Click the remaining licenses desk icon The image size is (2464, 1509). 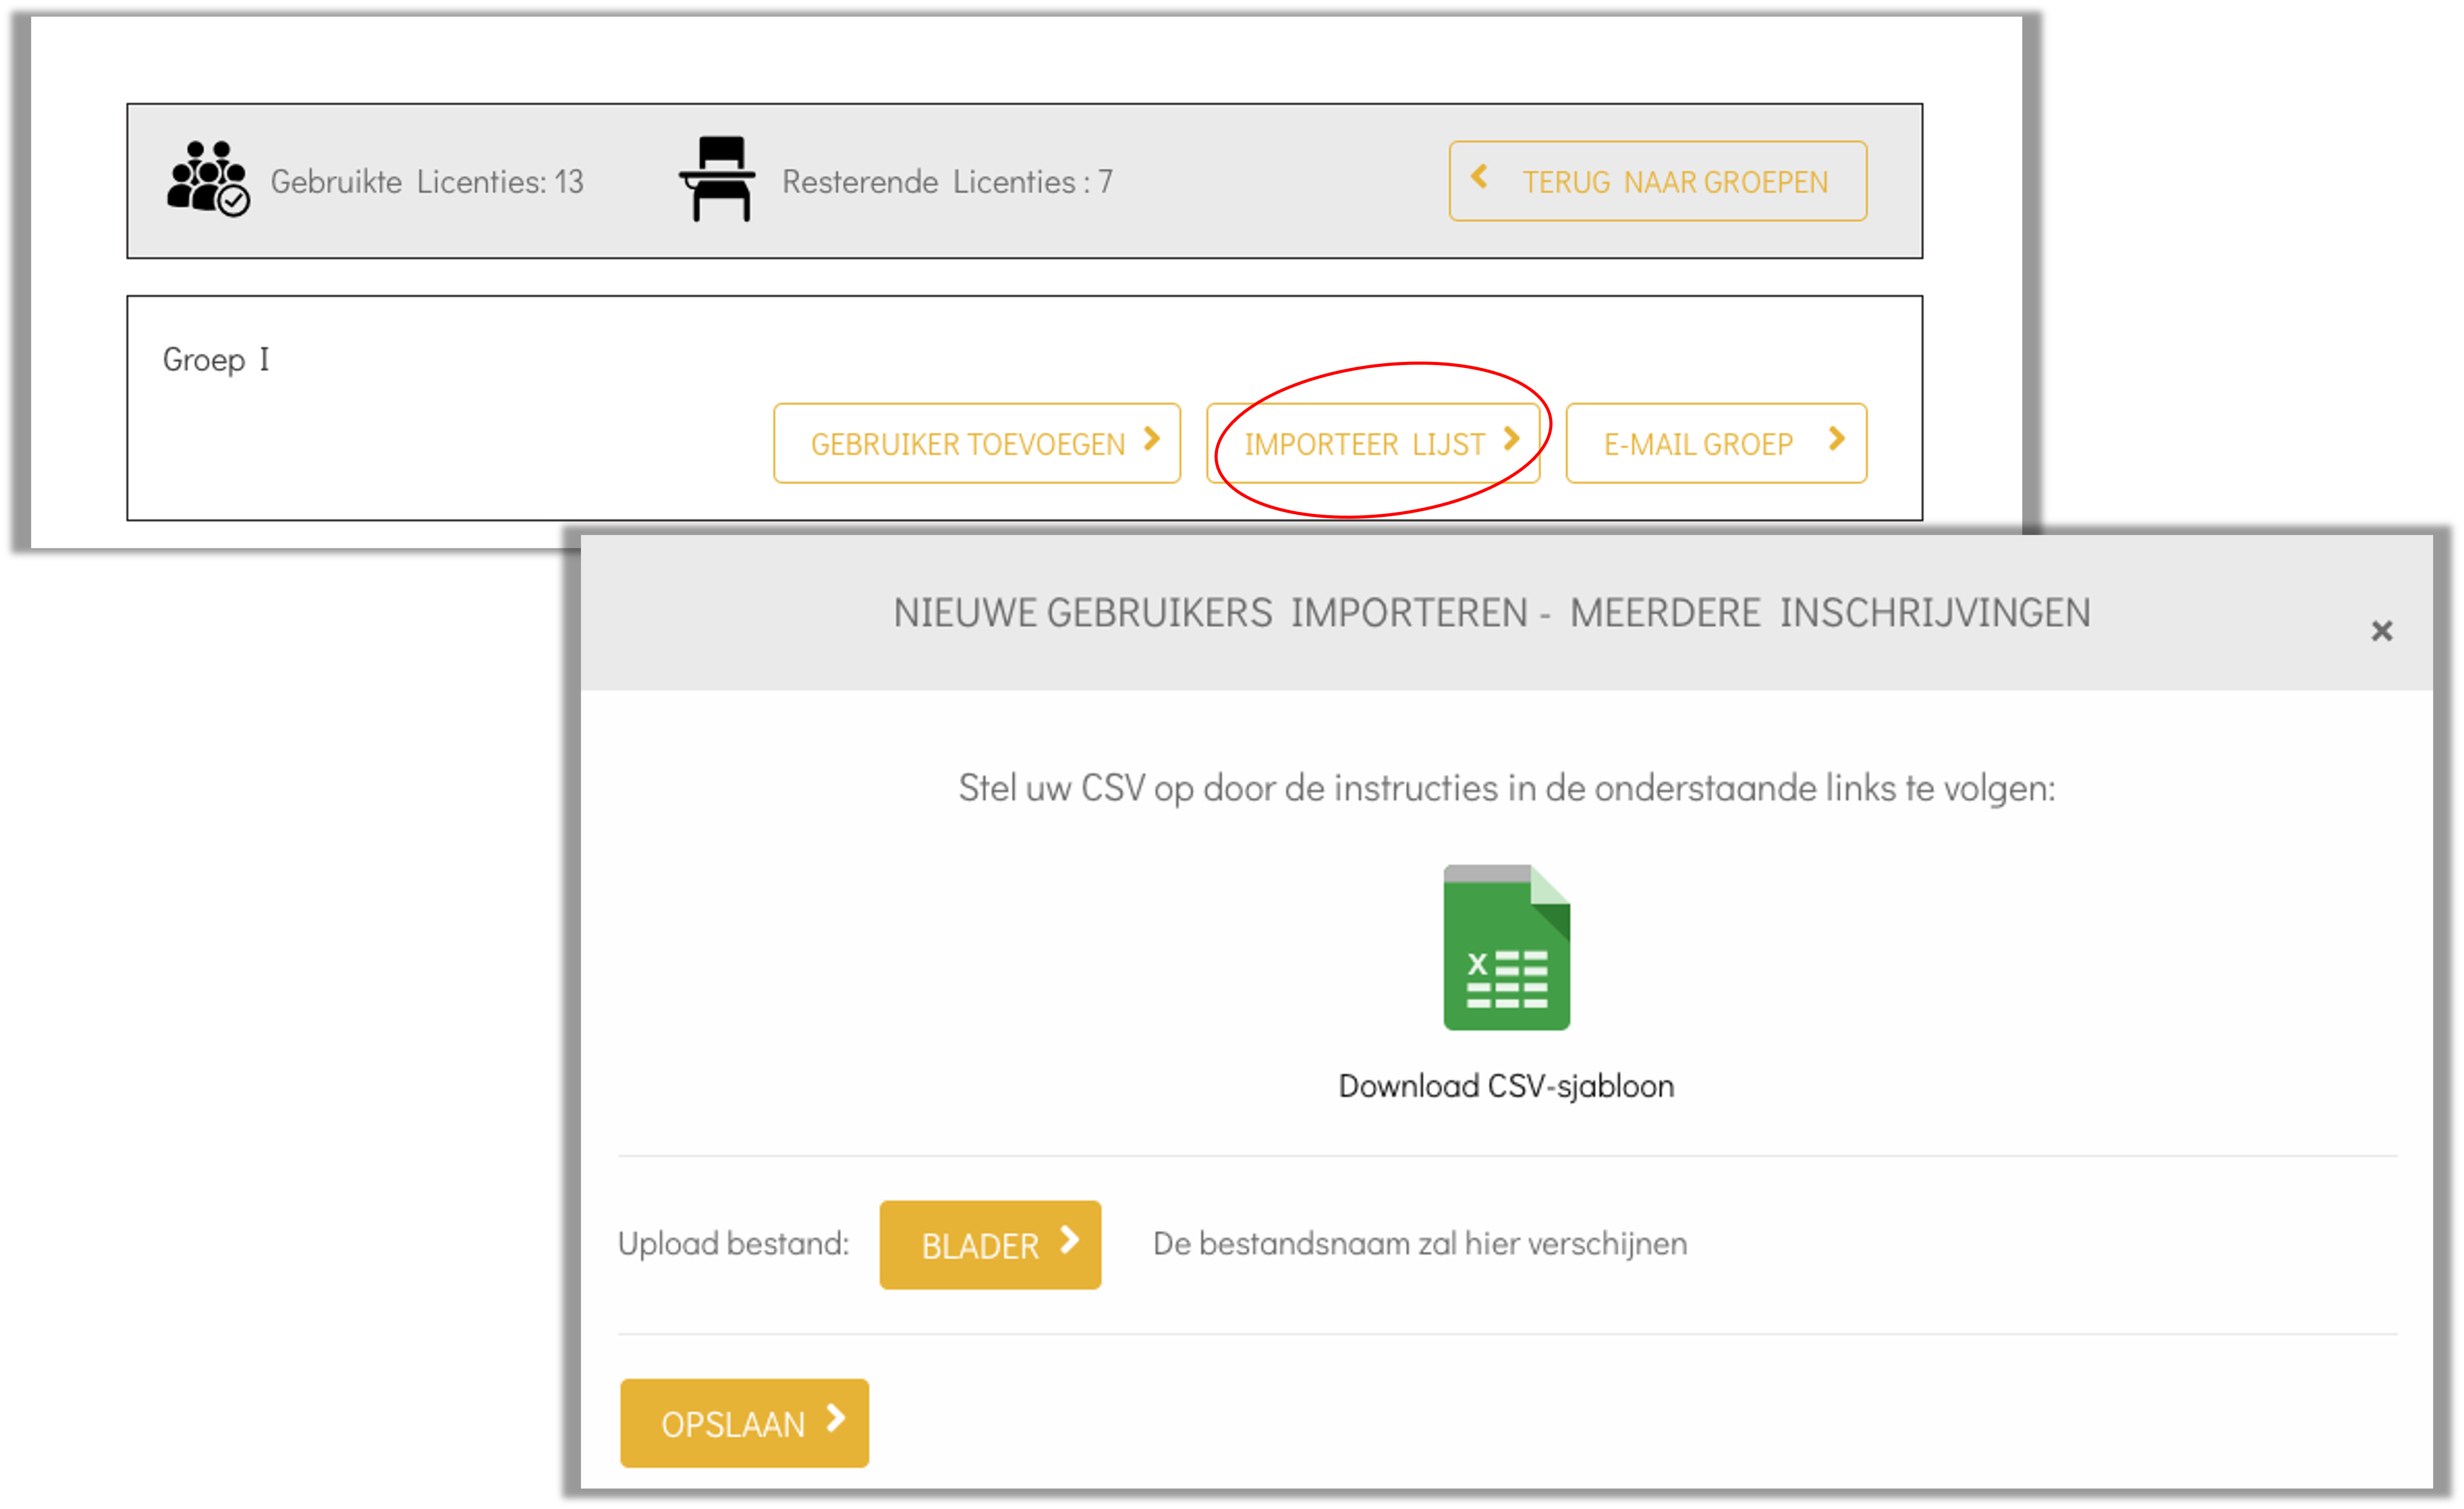tap(717, 179)
